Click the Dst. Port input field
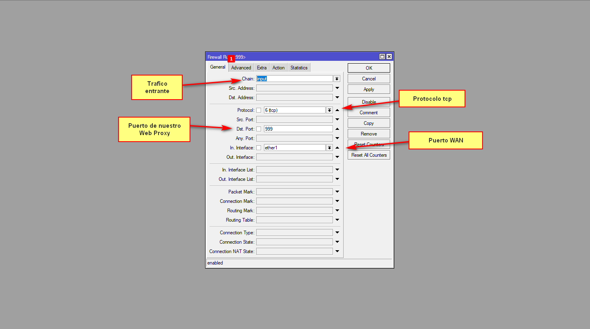590x329 pixels. tap(298, 129)
